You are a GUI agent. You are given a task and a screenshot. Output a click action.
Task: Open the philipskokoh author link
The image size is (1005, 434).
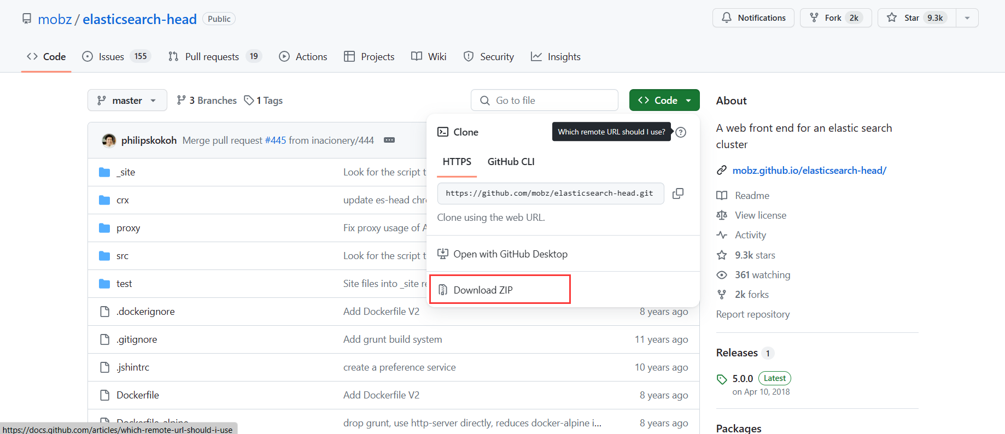(x=149, y=140)
